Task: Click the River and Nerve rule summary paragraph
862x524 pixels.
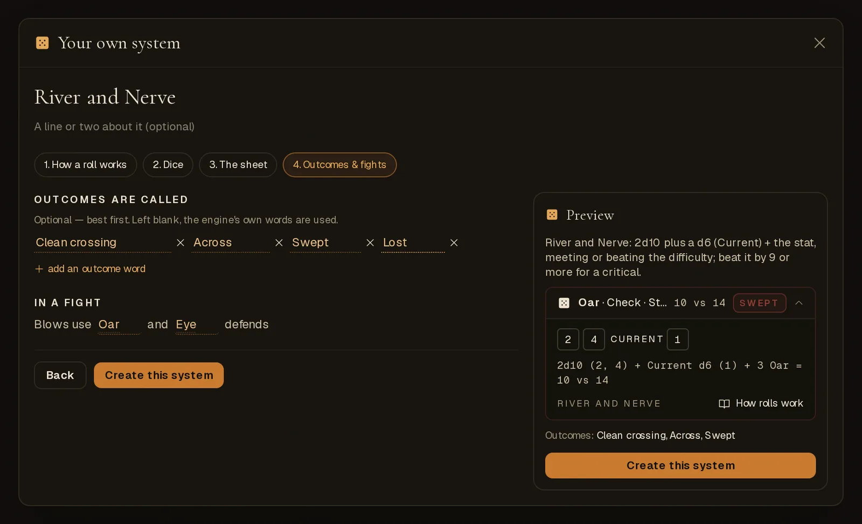Action: (x=680, y=257)
